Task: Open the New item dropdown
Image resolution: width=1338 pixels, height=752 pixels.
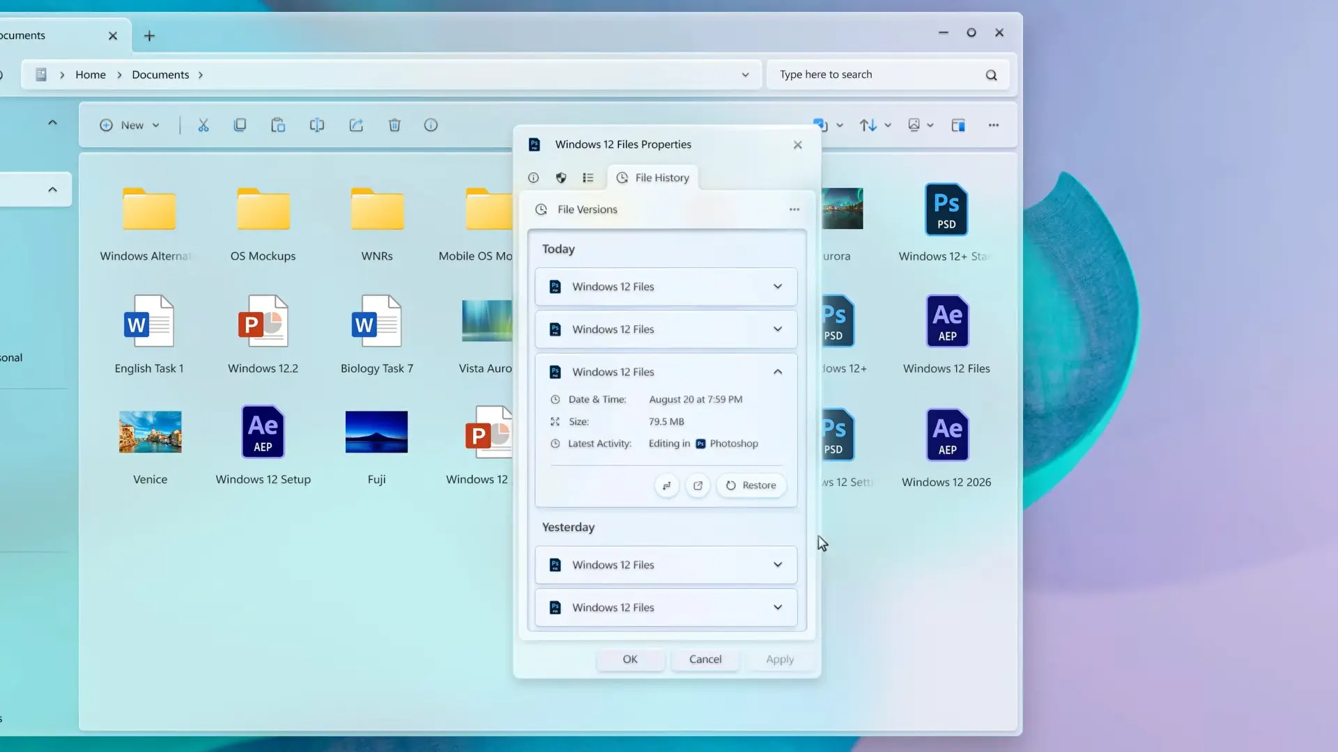Action: click(x=130, y=125)
